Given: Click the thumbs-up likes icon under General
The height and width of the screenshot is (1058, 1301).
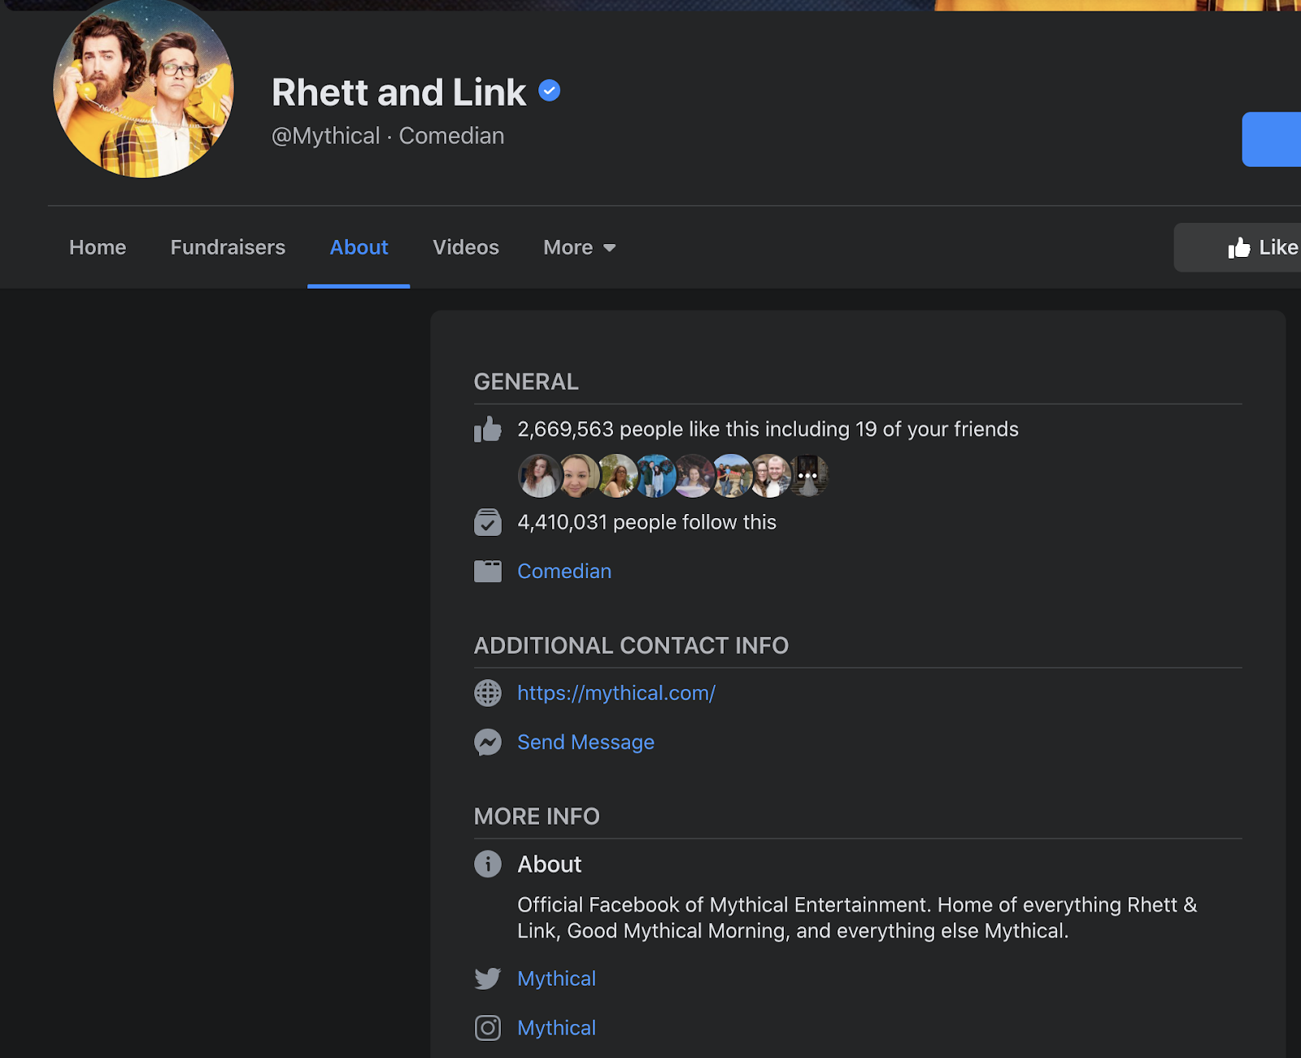Looking at the screenshot, I should click(x=488, y=429).
